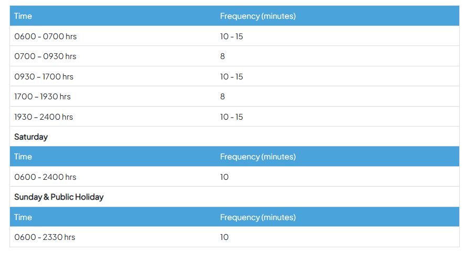Click Saturday's frequency value 10
The width and height of the screenshot is (465, 253).
[224, 177]
